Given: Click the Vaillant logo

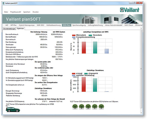Looking at the screenshot, I should coord(130,10).
